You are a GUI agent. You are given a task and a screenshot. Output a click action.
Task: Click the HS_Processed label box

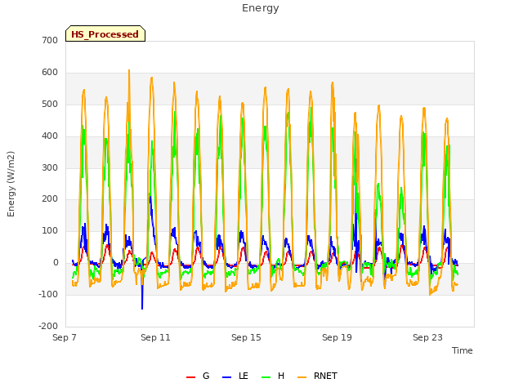[105, 33]
